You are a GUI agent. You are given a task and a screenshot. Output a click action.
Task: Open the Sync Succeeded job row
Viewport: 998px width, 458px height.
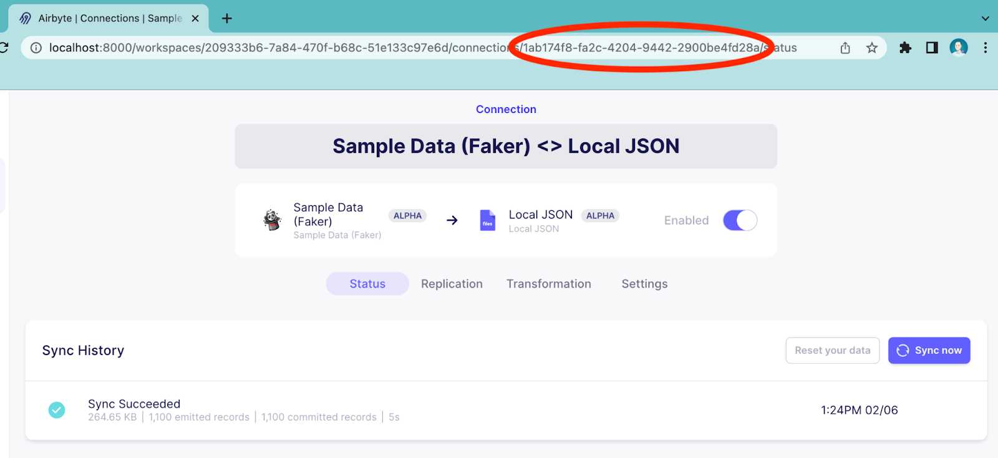coord(506,410)
